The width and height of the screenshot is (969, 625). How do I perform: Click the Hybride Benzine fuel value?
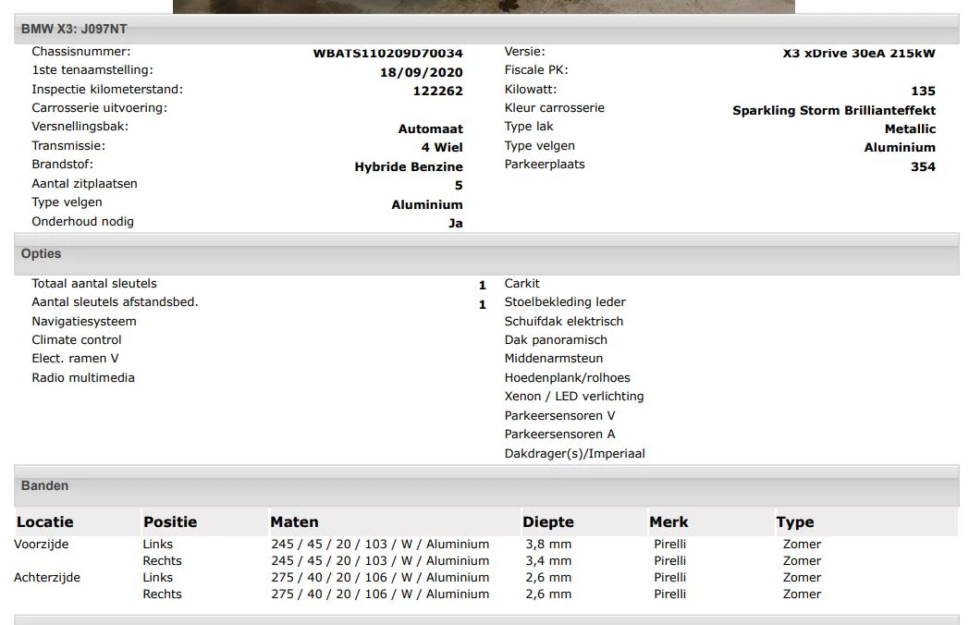point(408,167)
